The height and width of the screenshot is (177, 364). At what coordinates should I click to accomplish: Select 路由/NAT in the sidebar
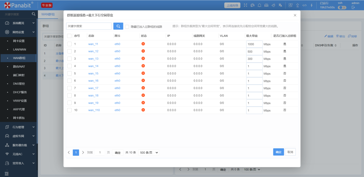point(19,66)
